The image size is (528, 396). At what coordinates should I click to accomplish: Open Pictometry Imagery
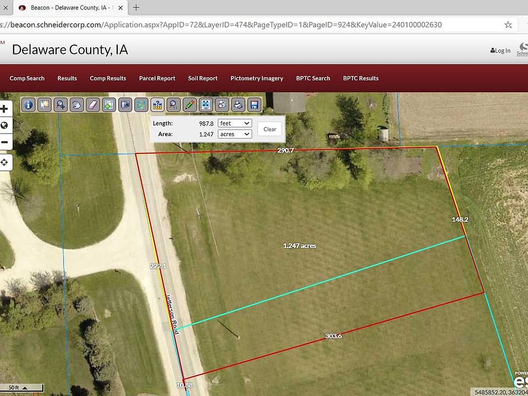(x=257, y=78)
